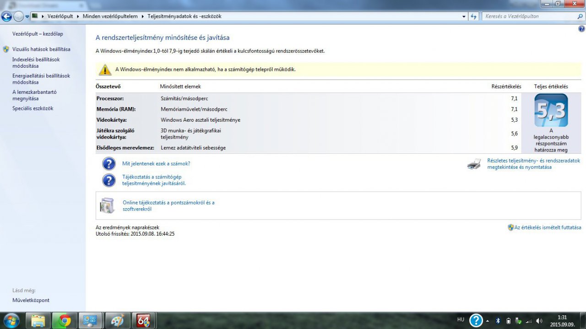Select Elsődleges merevlemez row label
The image size is (586, 329).
[125, 148]
